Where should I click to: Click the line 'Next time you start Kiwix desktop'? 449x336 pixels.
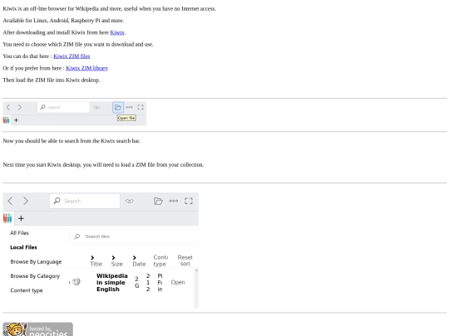pos(103,165)
